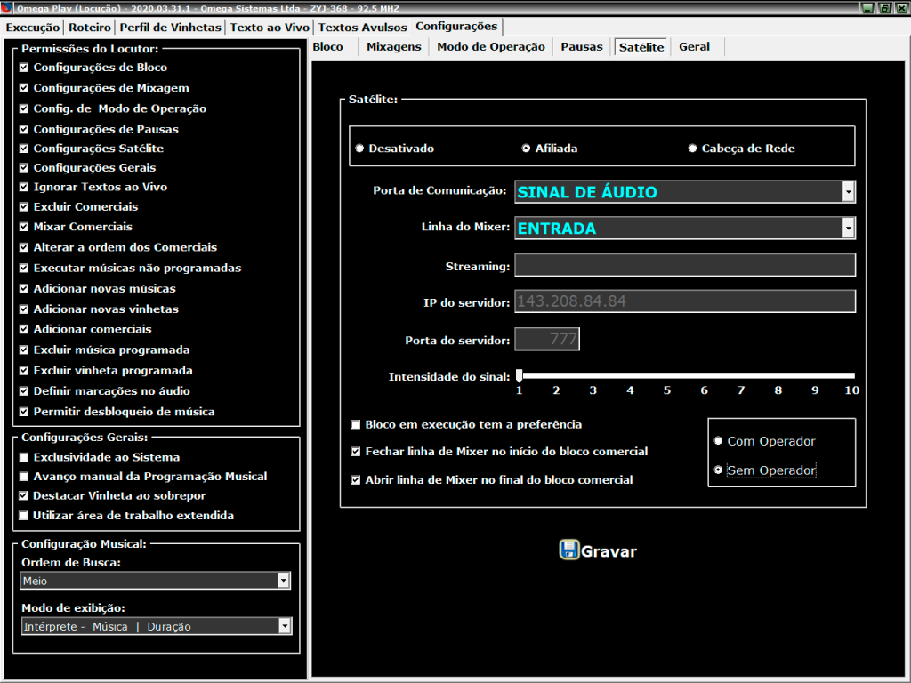
Task: Select 'Cabeça de Rede' radio option
Action: tap(692, 149)
